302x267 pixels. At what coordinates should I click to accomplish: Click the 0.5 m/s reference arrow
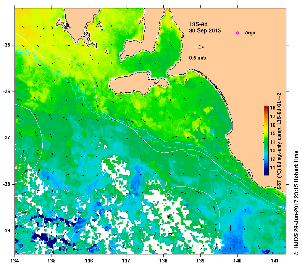[x=197, y=47]
